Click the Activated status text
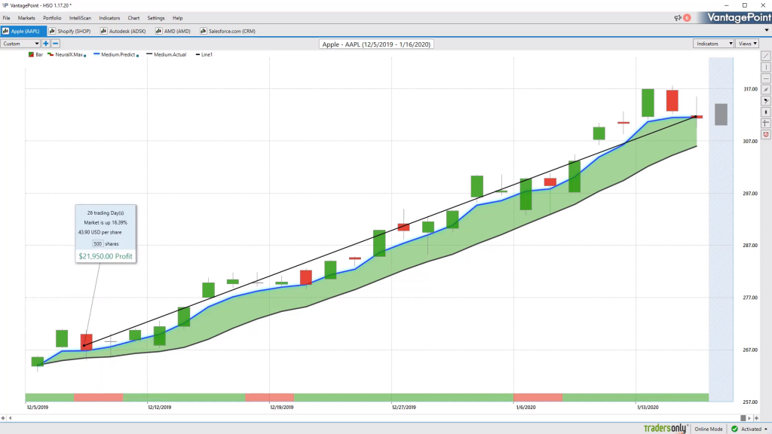This screenshot has height=434, width=772. point(751,429)
